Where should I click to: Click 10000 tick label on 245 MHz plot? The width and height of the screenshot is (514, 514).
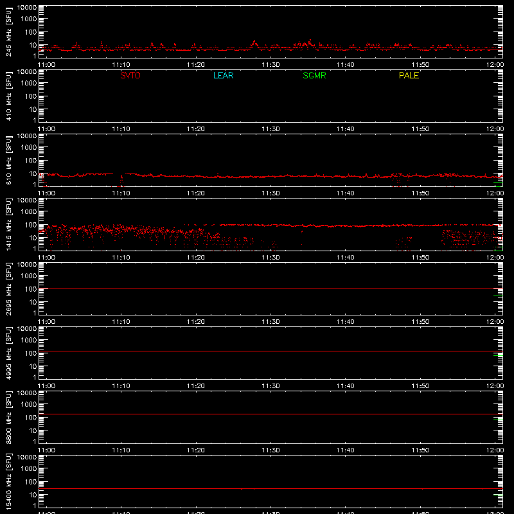tap(27, 8)
